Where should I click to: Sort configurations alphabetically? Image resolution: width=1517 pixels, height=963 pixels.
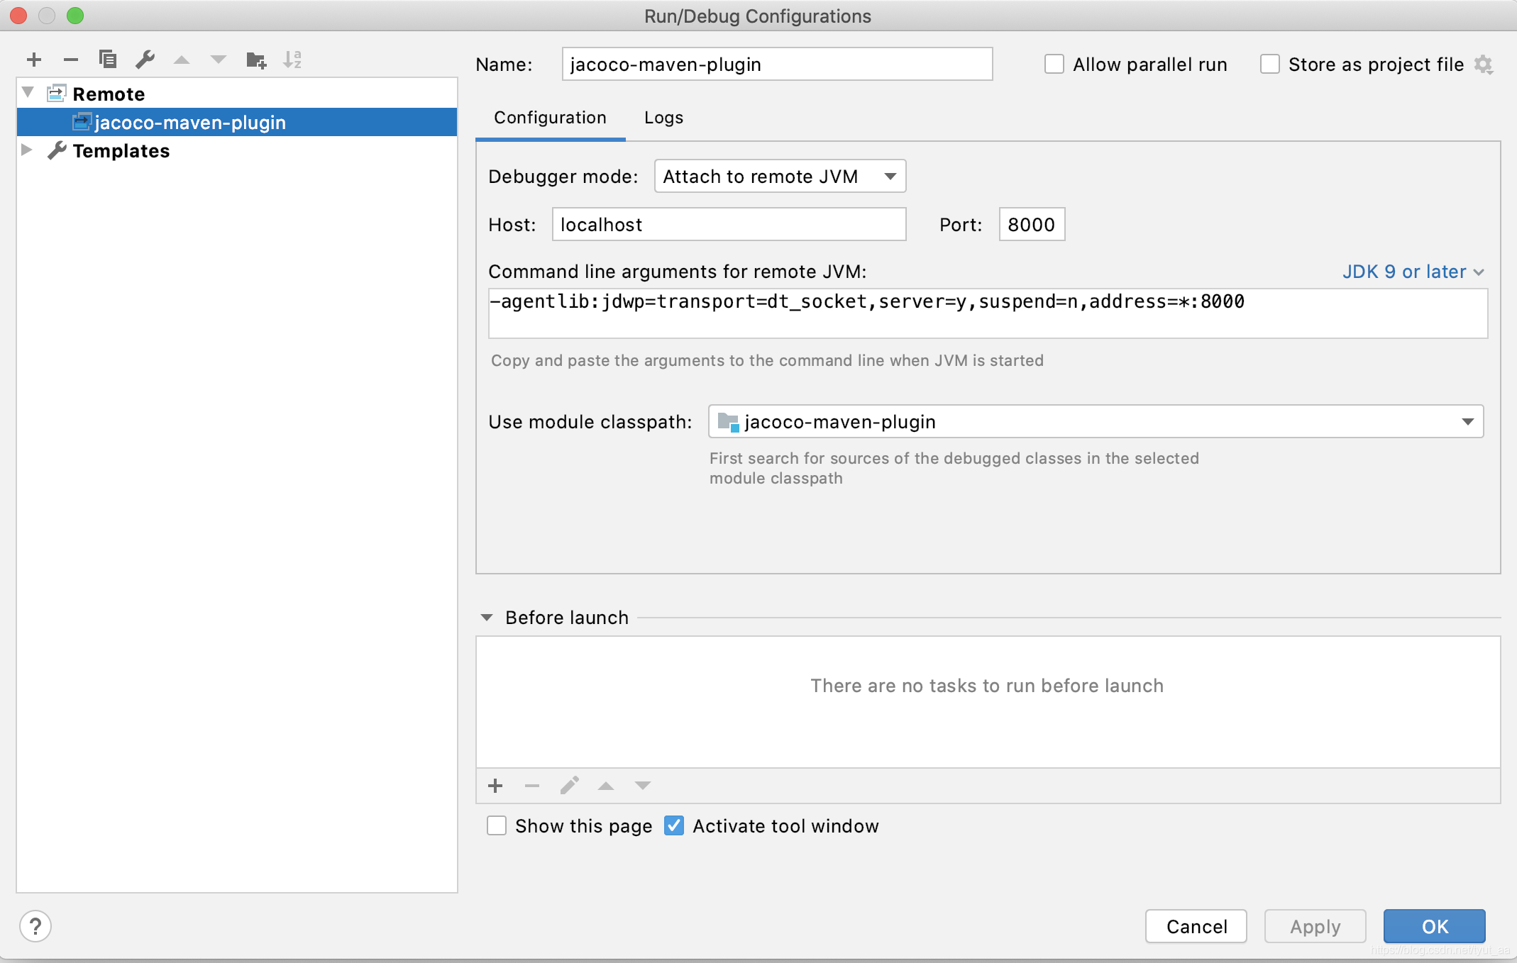pos(292,60)
